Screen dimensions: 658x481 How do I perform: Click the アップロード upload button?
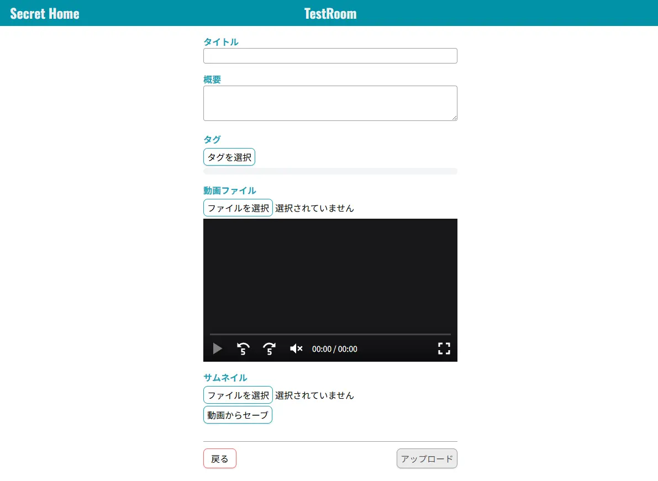[427, 458]
